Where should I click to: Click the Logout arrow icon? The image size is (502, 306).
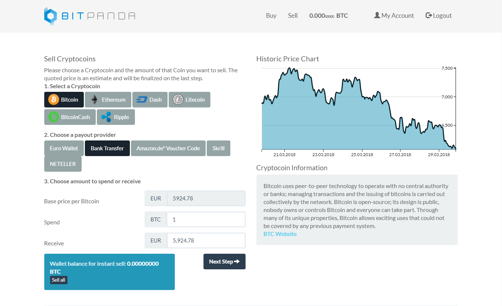click(x=429, y=15)
